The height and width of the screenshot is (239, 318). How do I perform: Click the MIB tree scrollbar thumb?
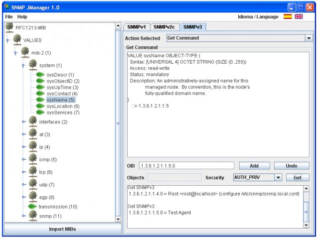coord(118,123)
